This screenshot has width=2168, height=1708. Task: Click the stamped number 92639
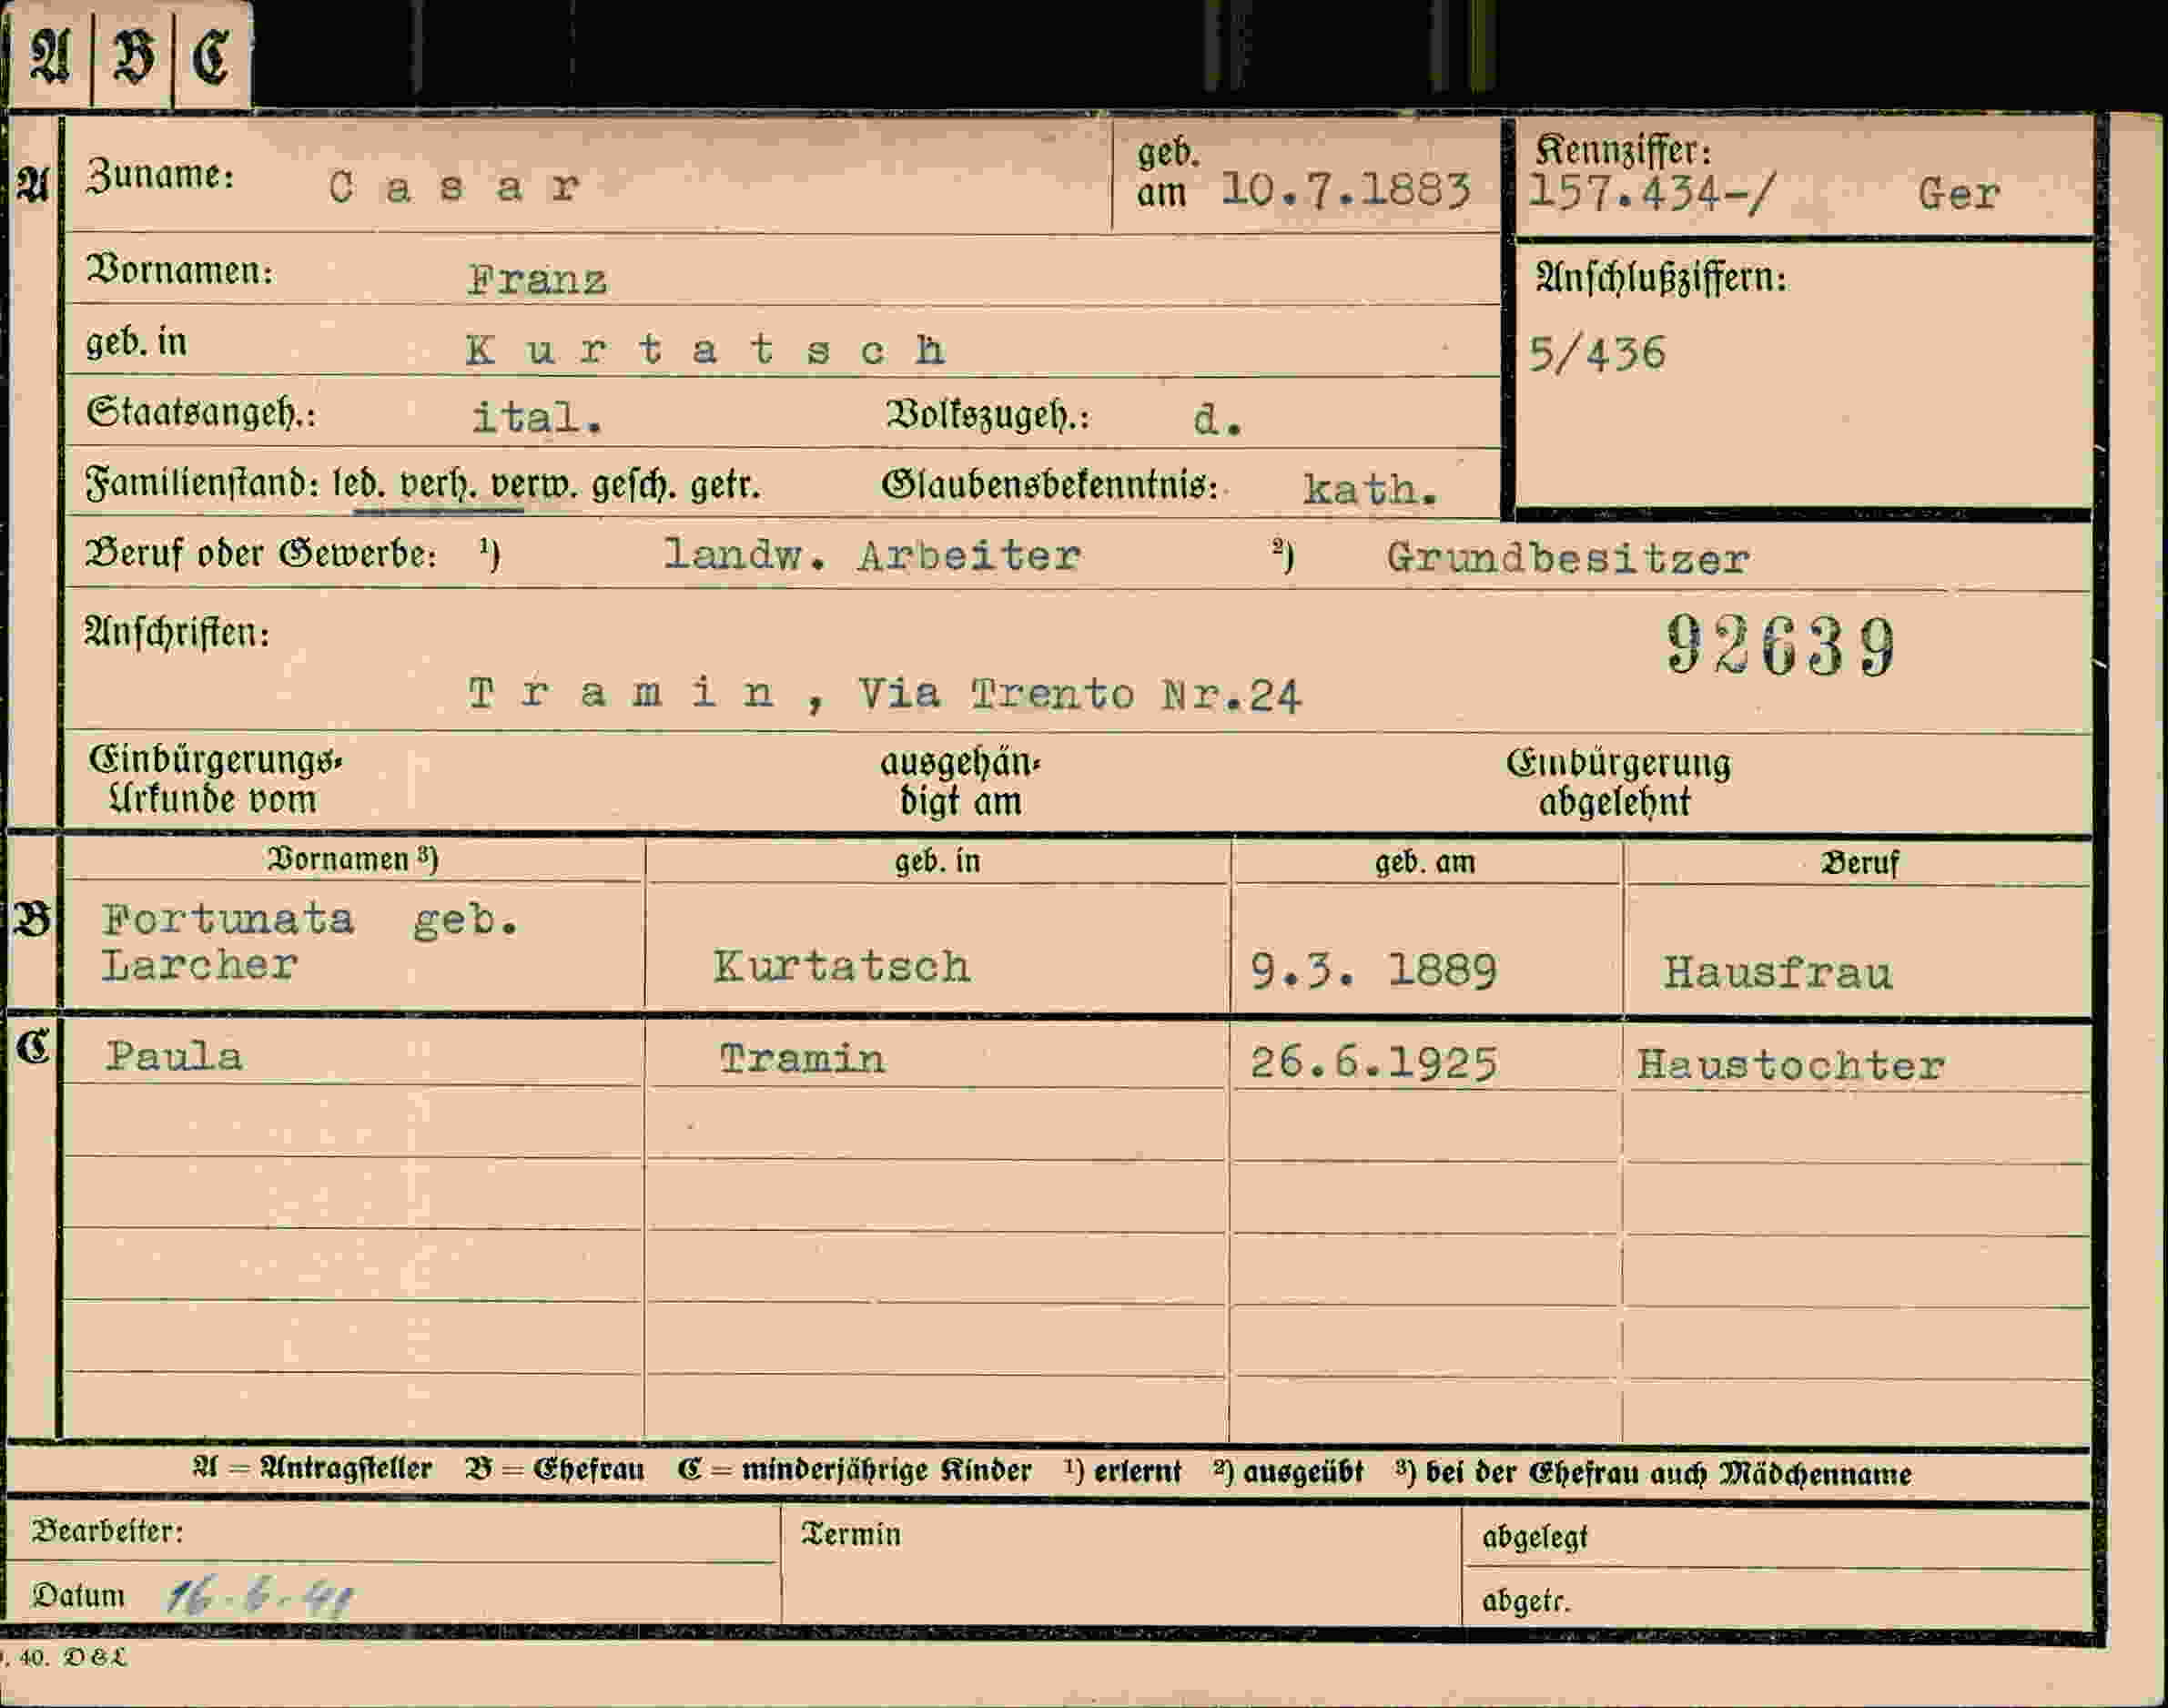(x=1780, y=646)
